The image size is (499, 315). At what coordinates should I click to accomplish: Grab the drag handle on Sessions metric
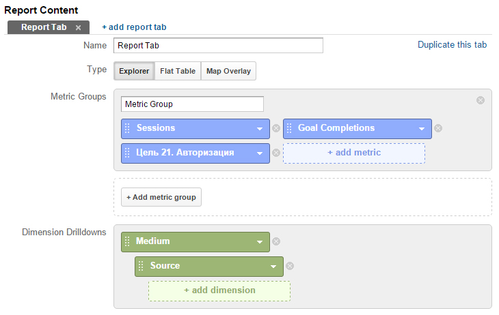click(127, 128)
